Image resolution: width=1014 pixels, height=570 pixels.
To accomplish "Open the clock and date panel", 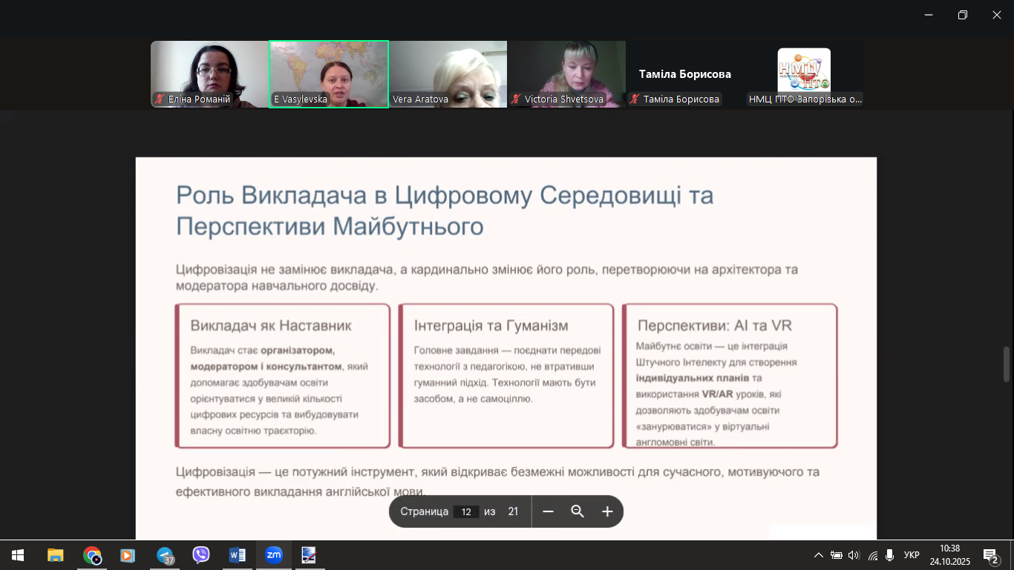I will pyautogui.click(x=949, y=555).
